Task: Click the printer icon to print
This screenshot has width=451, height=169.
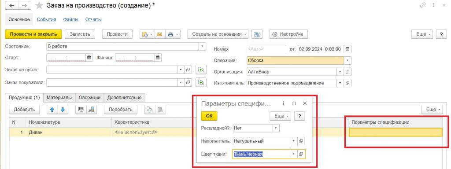Action: 172,34
